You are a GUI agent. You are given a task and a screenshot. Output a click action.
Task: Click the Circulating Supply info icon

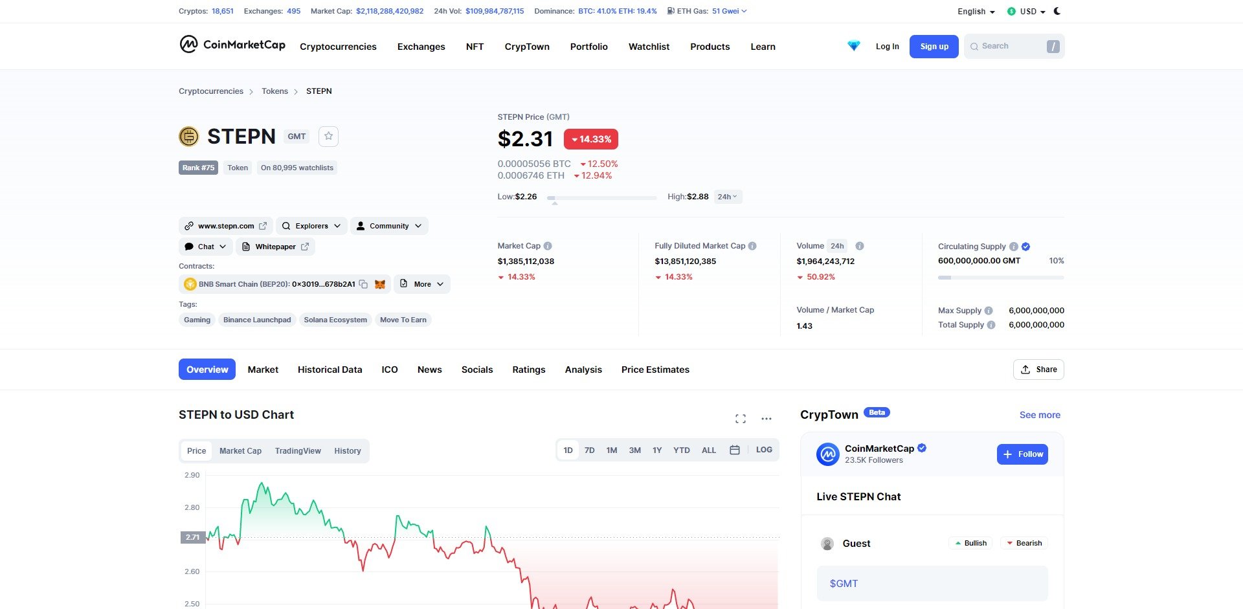coord(1014,247)
